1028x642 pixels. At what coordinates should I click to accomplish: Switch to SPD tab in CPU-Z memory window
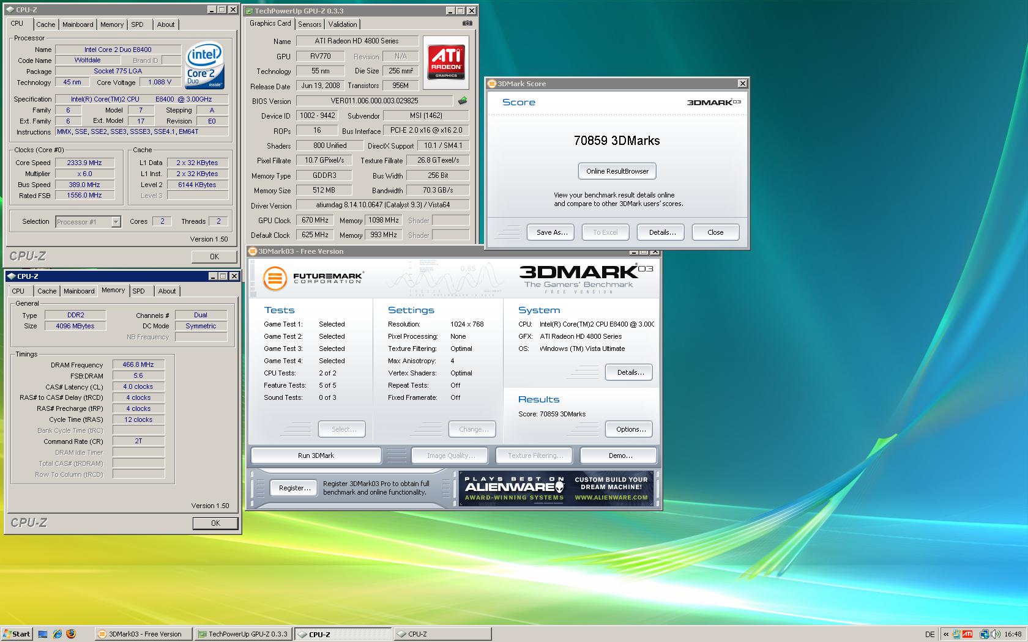139,291
